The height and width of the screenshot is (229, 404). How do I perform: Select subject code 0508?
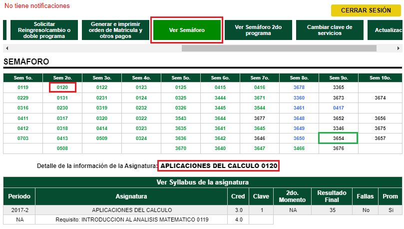coord(62,148)
